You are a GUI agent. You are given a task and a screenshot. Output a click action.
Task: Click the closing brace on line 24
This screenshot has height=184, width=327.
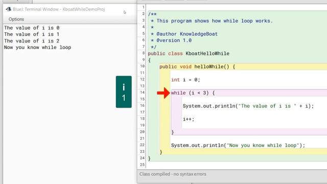pyautogui.click(x=149, y=158)
